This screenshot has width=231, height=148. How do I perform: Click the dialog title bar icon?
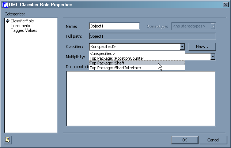pos(5,4)
